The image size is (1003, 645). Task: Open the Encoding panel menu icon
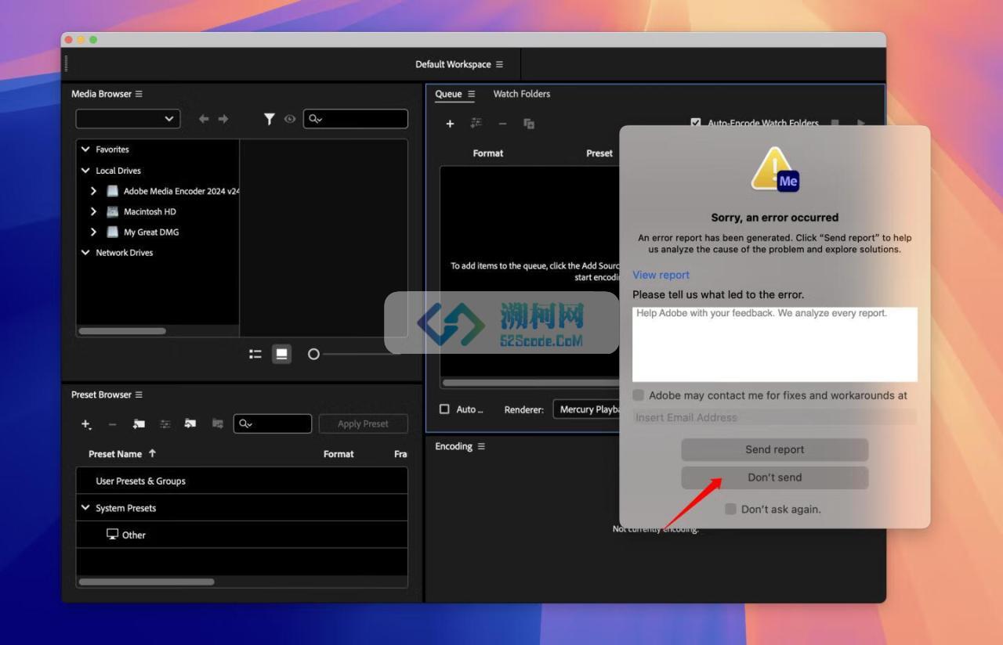point(481,446)
